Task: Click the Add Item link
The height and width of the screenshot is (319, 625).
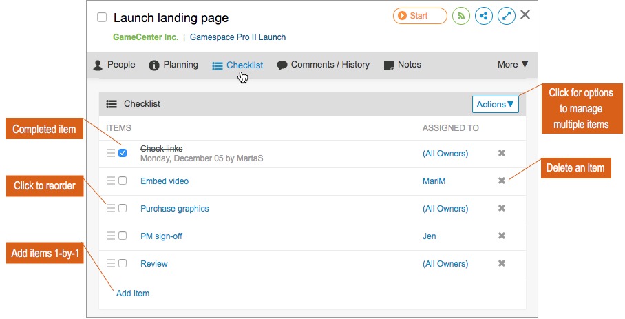Action: (x=133, y=293)
